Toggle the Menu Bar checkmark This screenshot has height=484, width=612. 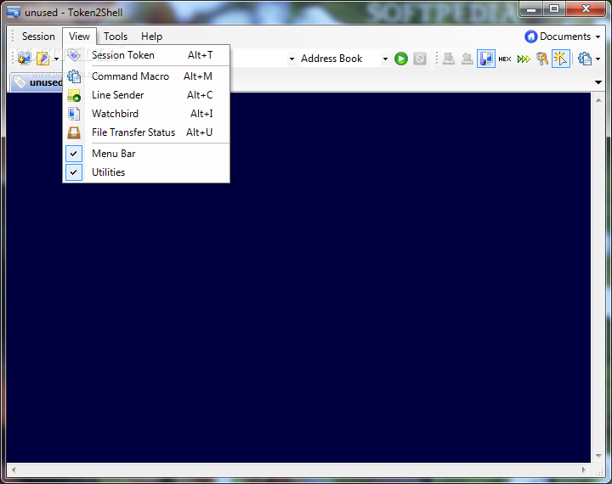[x=74, y=154]
